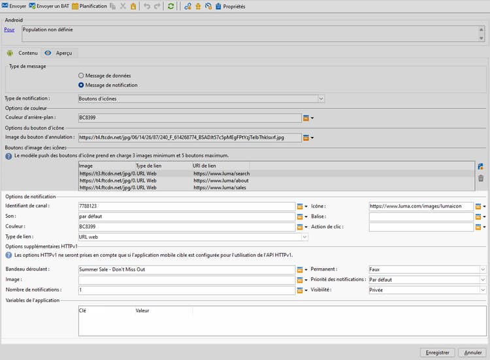Delete selected icon image with trash icon
This screenshot has height=360, width=490.
481,178
